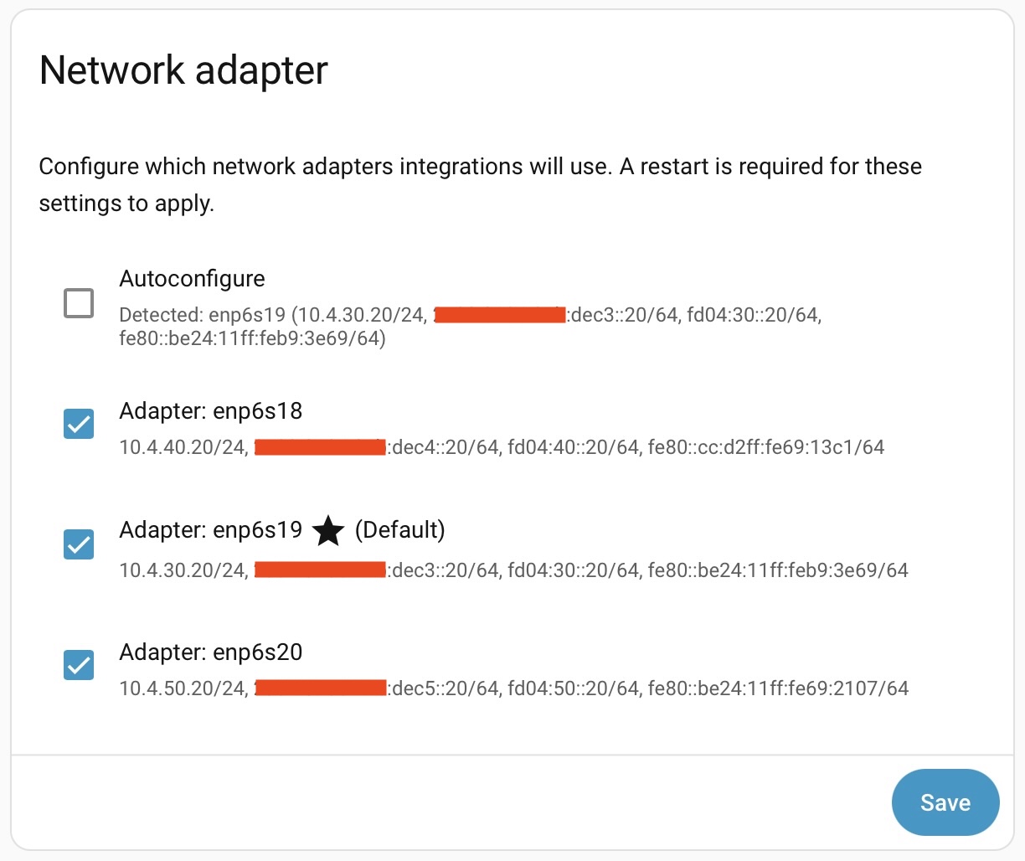Disable the enp6s20 adapter checkbox
The width and height of the screenshot is (1025, 861).
(x=79, y=666)
